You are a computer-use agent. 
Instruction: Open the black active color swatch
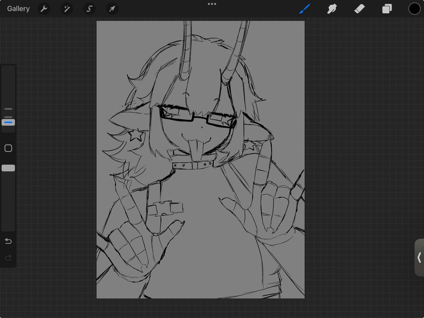tap(414, 9)
